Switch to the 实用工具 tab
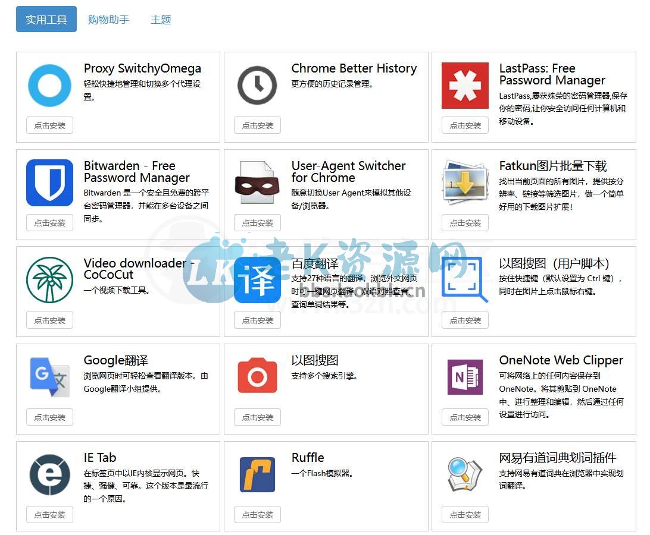 [46, 19]
